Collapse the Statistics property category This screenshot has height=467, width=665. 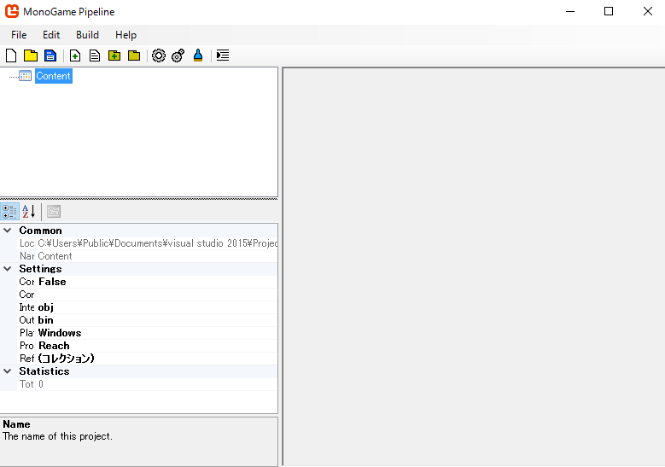click(7, 371)
